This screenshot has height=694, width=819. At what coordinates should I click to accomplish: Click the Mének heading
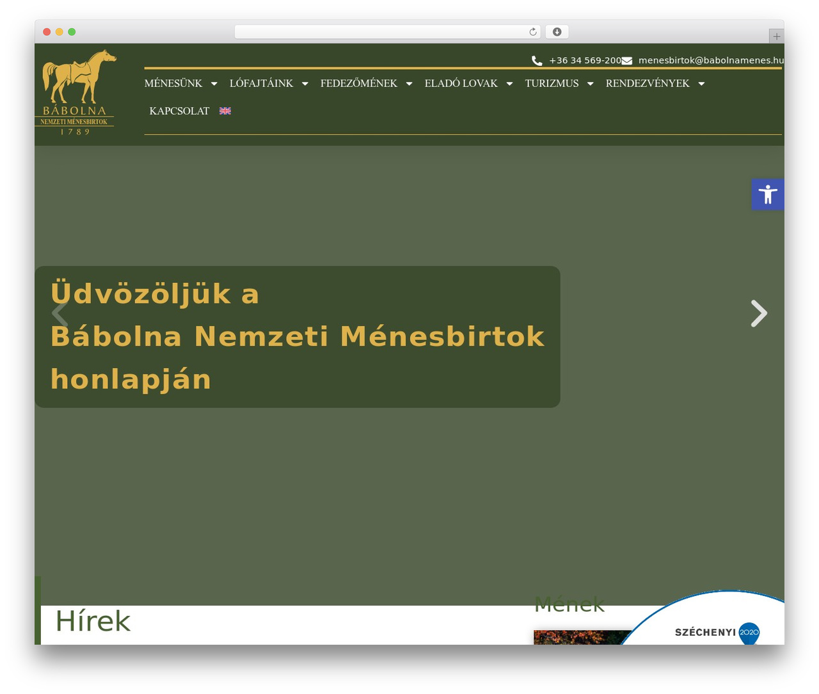(569, 604)
